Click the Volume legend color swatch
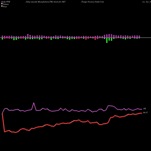 coord(2,4)
